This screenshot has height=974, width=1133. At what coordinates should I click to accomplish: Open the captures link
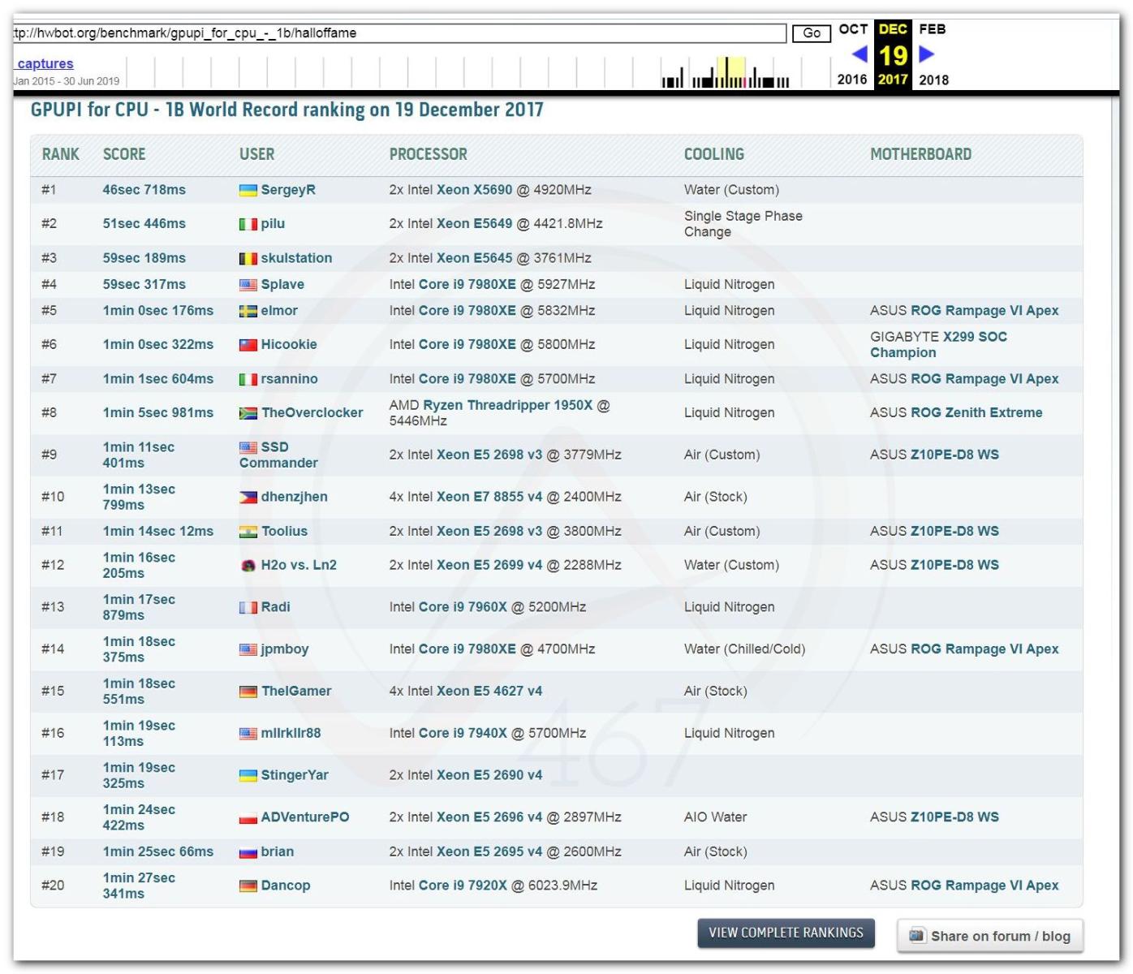point(45,63)
